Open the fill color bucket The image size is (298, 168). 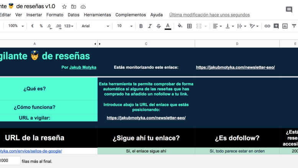tap(180, 26)
